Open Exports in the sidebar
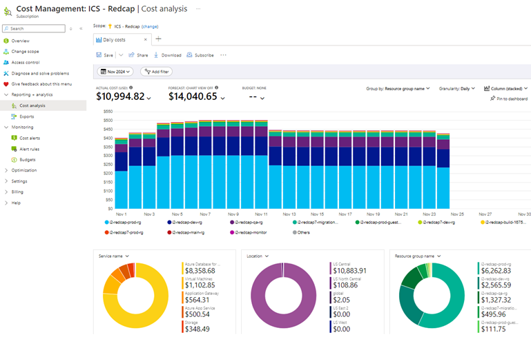531x337 pixels. (27, 116)
